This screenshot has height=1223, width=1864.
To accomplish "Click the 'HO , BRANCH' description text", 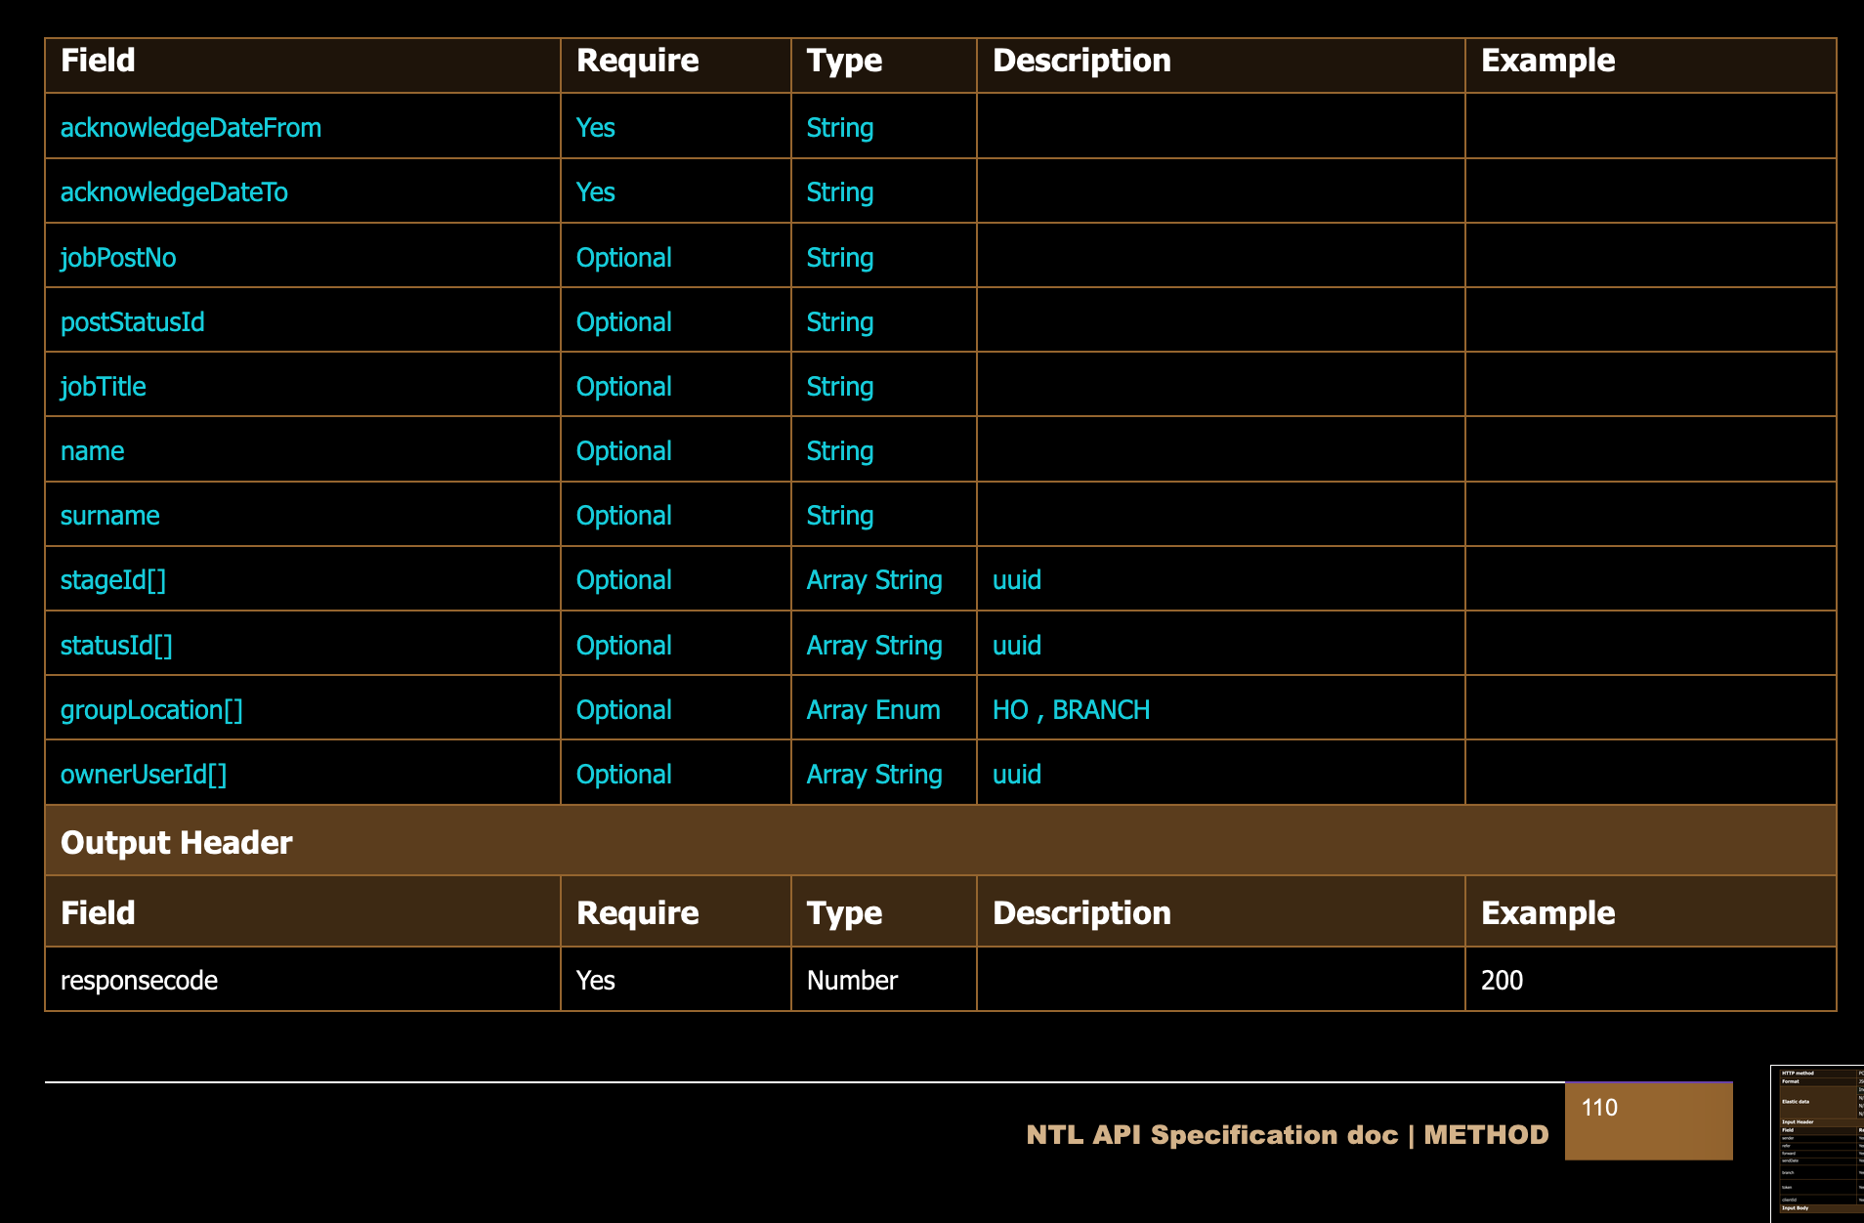I will coord(1071,710).
